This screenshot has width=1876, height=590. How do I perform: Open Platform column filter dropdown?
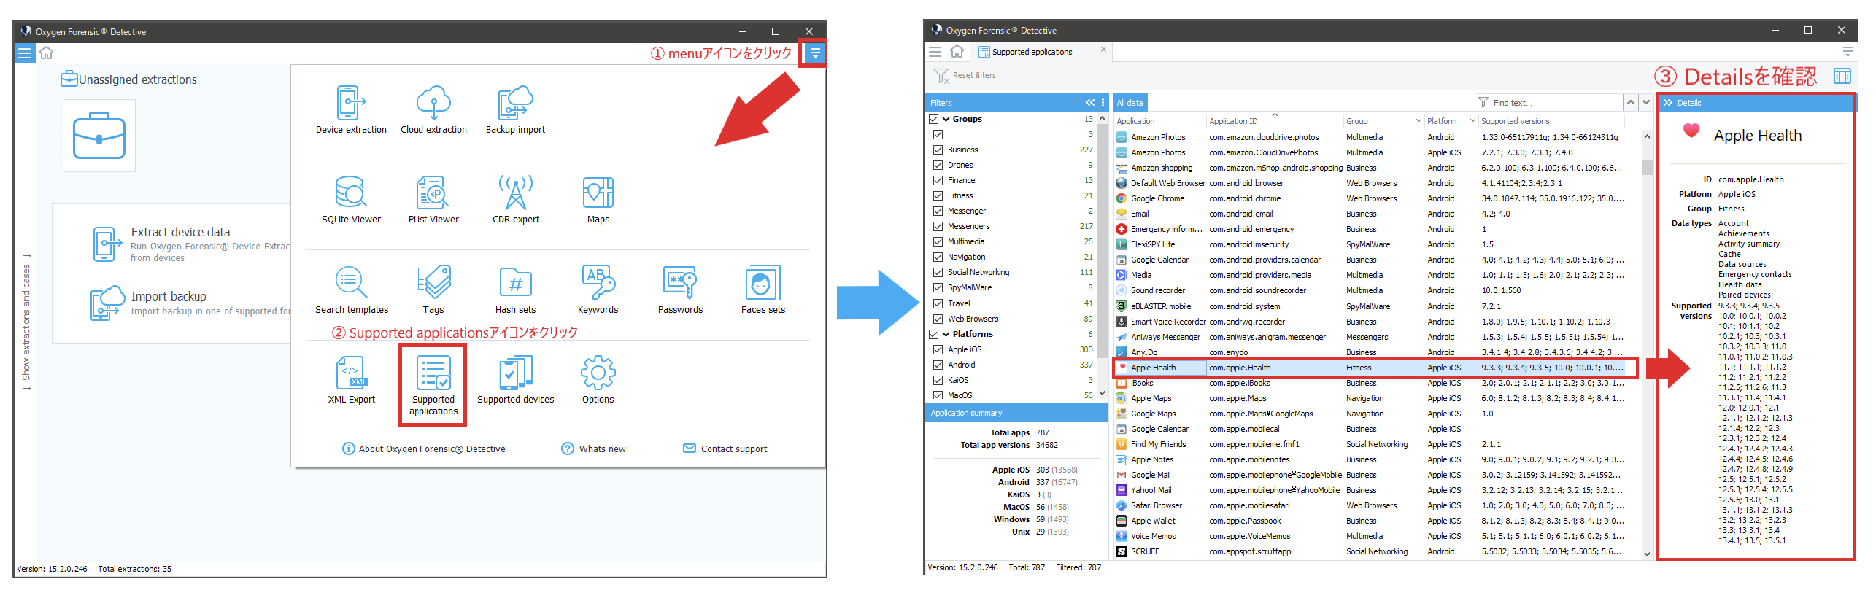[1472, 121]
